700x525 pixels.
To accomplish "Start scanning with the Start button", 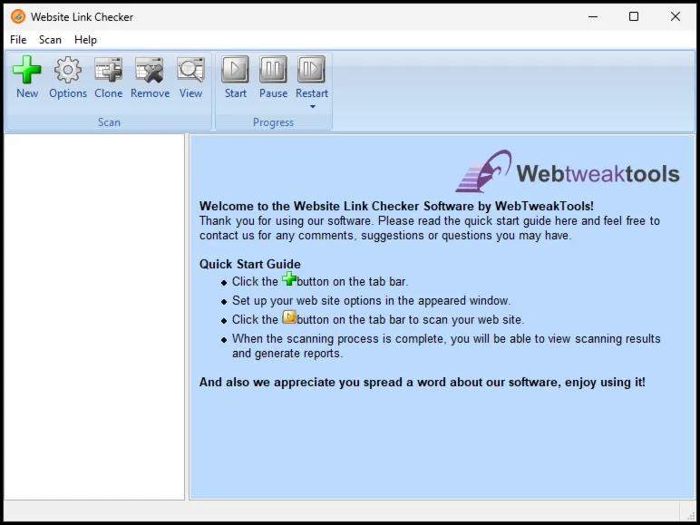I will (x=235, y=69).
